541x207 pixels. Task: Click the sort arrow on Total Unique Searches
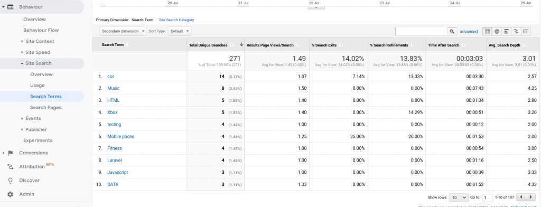pos(241,45)
